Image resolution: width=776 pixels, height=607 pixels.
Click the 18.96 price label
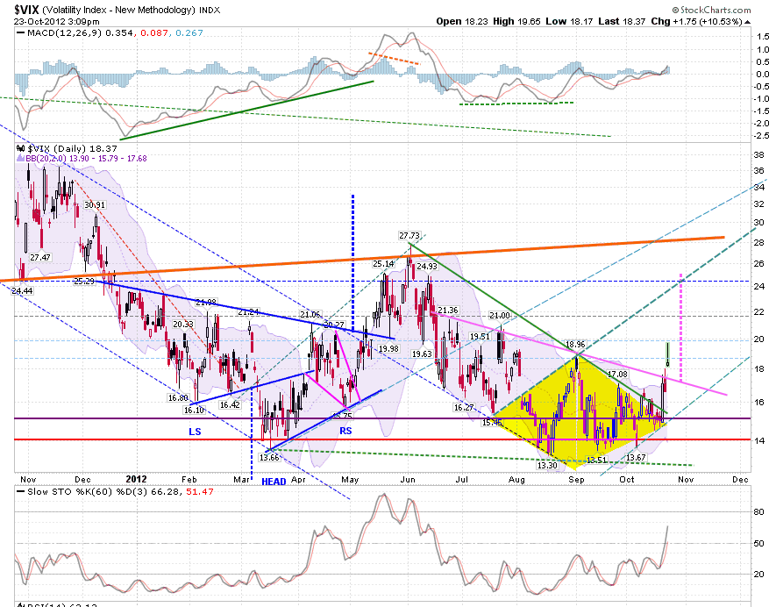[575, 345]
